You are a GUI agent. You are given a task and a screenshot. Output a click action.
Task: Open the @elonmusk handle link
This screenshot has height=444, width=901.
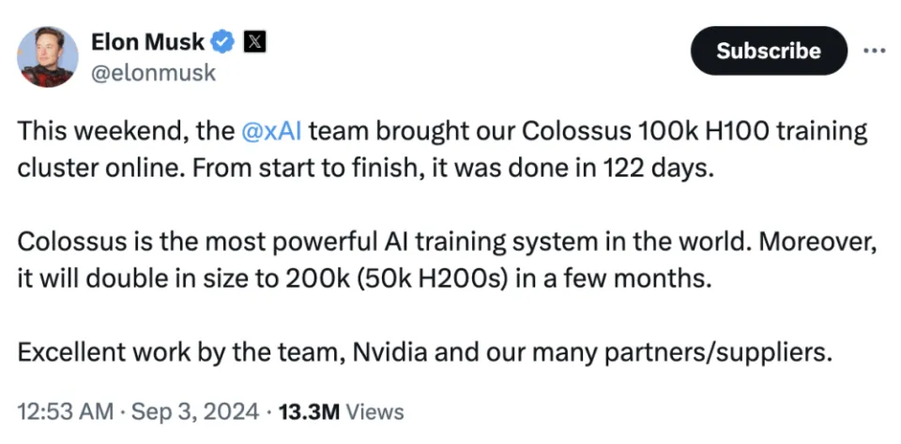(153, 72)
